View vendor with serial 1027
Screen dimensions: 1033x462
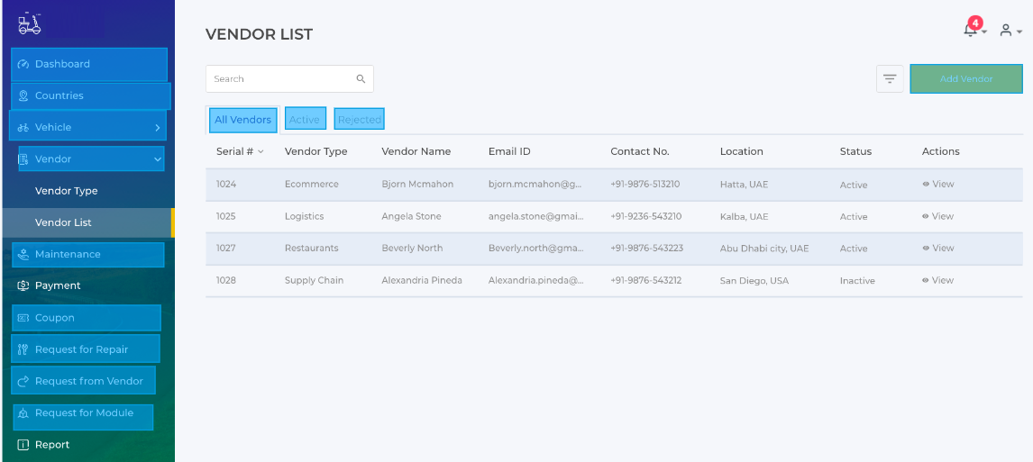tap(938, 249)
